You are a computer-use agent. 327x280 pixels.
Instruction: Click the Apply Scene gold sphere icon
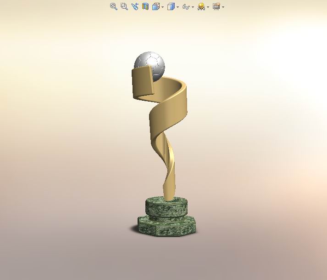(x=201, y=7)
